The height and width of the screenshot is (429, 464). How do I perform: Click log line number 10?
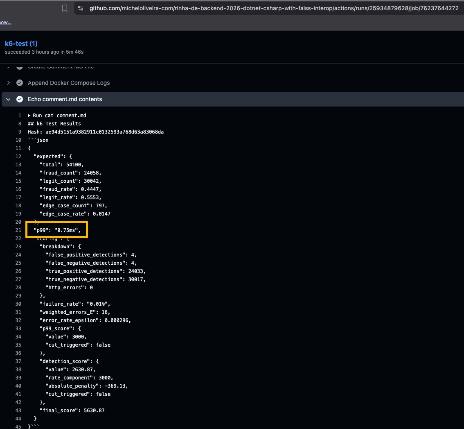(x=18, y=140)
